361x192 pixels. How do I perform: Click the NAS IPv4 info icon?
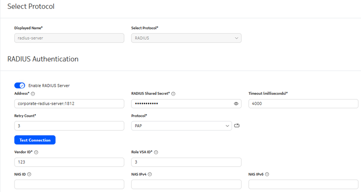(150, 174)
